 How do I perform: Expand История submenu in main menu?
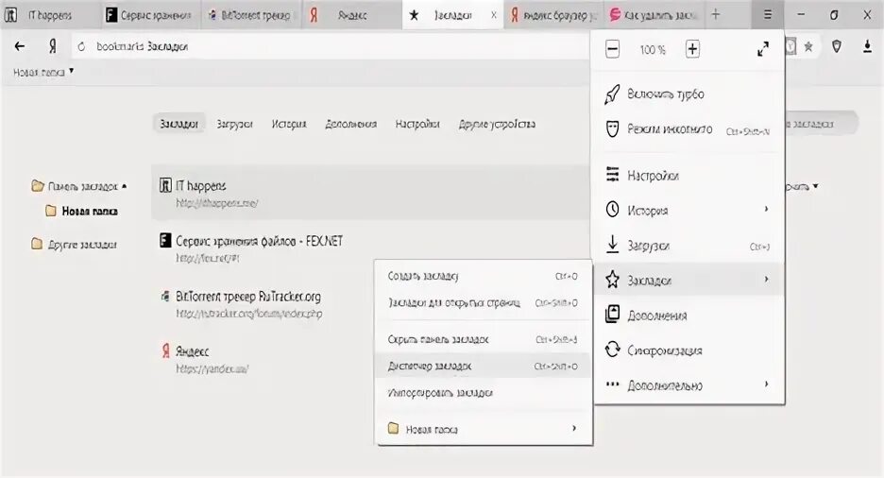(x=688, y=211)
